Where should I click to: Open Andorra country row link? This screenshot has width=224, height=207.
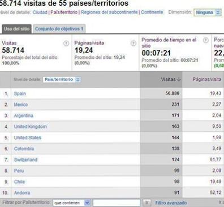(22, 193)
